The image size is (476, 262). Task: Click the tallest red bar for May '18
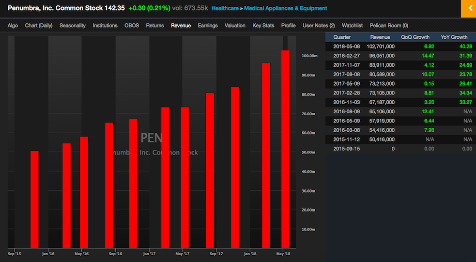(285, 149)
